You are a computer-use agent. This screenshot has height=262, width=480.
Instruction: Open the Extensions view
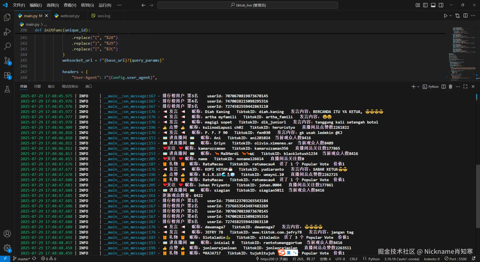[7, 75]
